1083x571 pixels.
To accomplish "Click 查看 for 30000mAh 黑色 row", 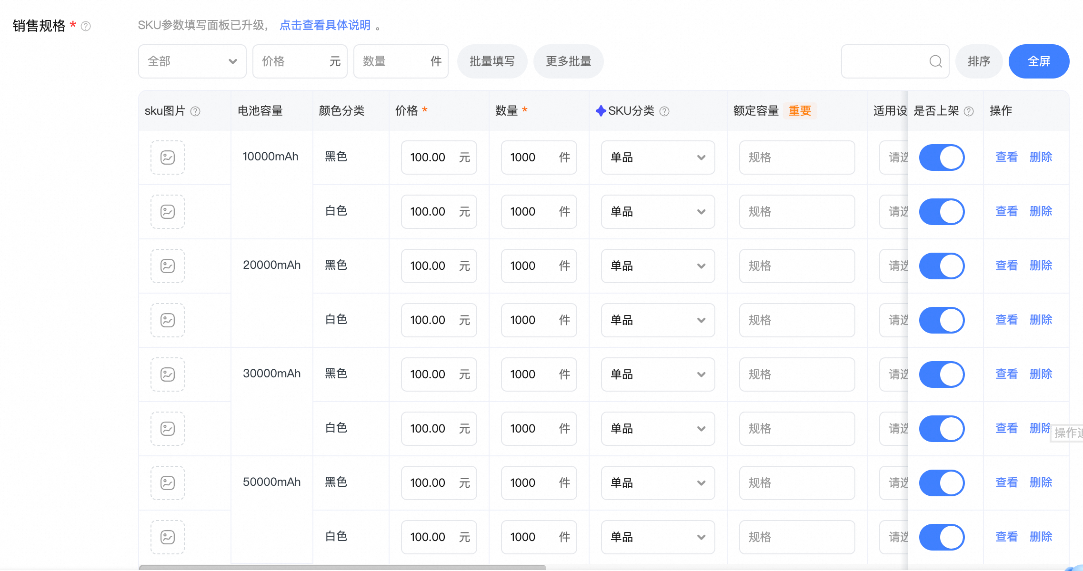I will click(1006, 374).
